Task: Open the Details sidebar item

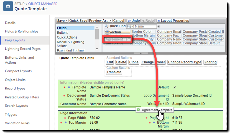Action: coord(10,23)
